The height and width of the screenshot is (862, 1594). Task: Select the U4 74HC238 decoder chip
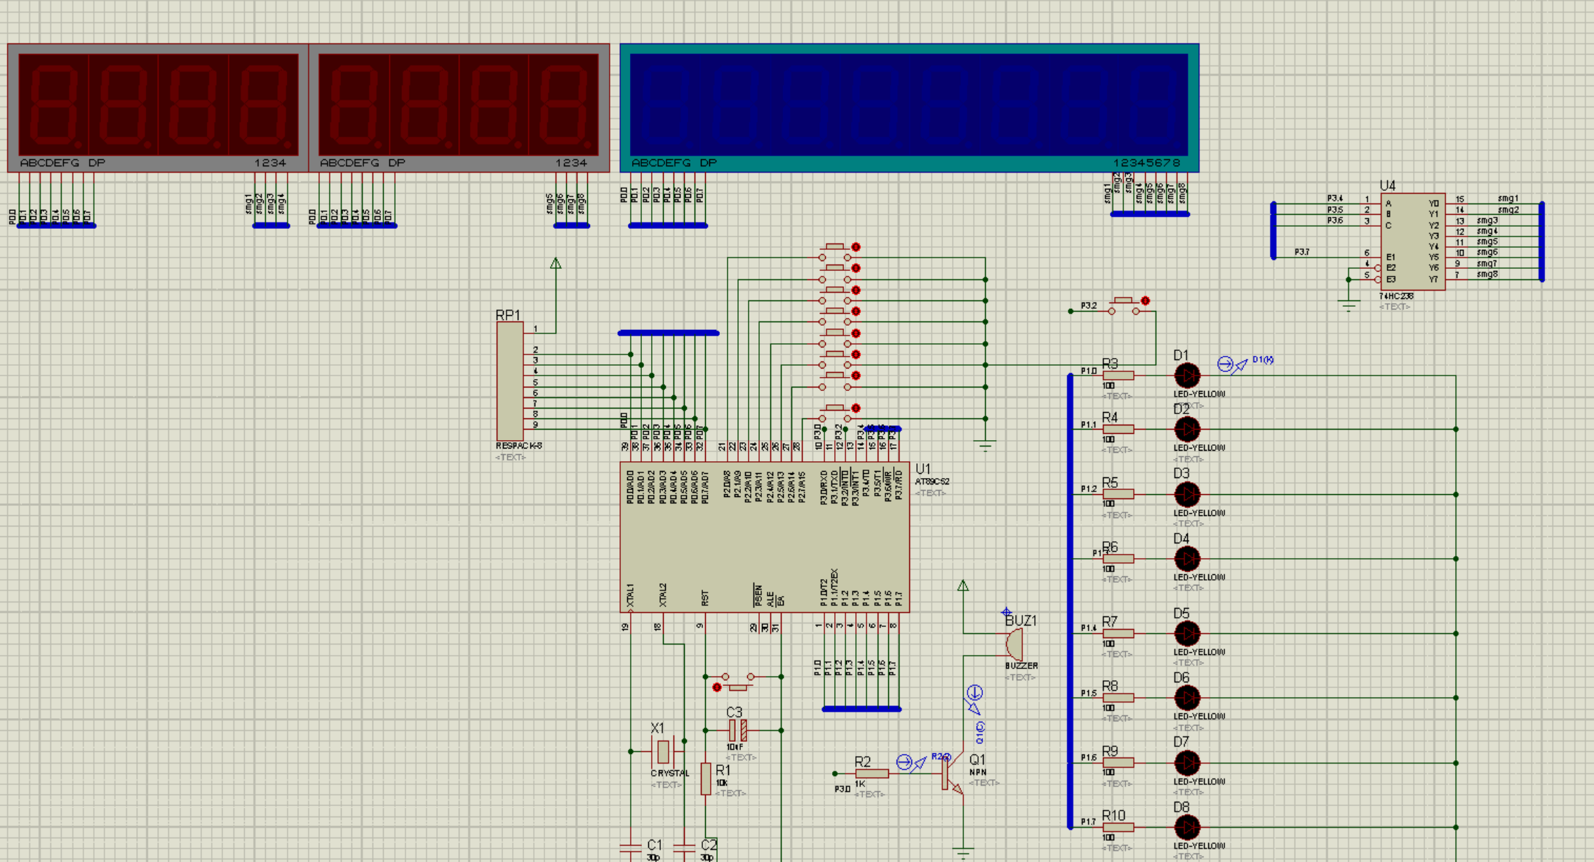[1412, 241]
